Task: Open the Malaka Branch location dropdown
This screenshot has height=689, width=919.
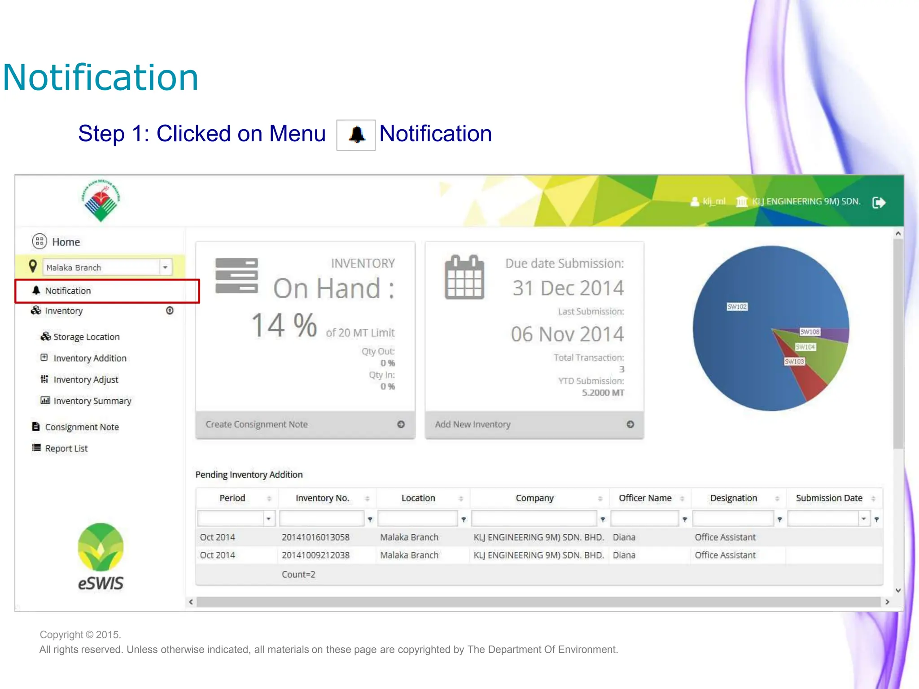Action: 165,267
